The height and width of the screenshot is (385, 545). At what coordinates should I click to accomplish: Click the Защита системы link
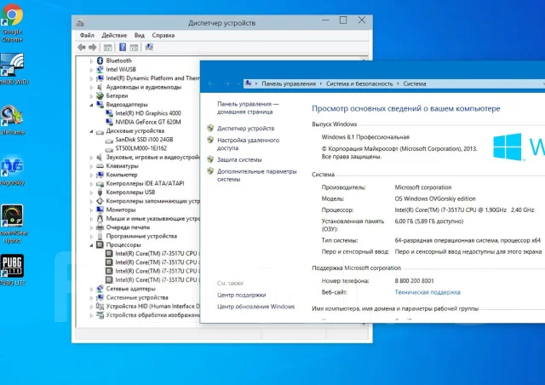(x=239, y=159)
